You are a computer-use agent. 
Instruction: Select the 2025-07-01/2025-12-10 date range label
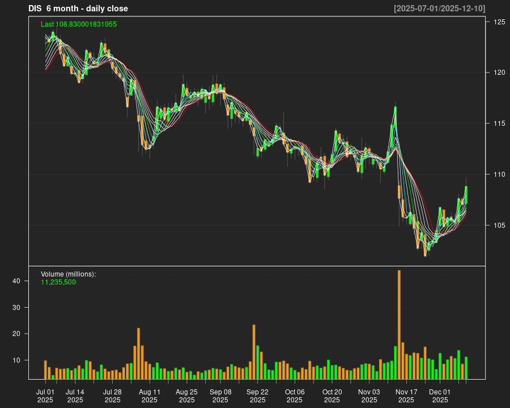tap(439, 8)
